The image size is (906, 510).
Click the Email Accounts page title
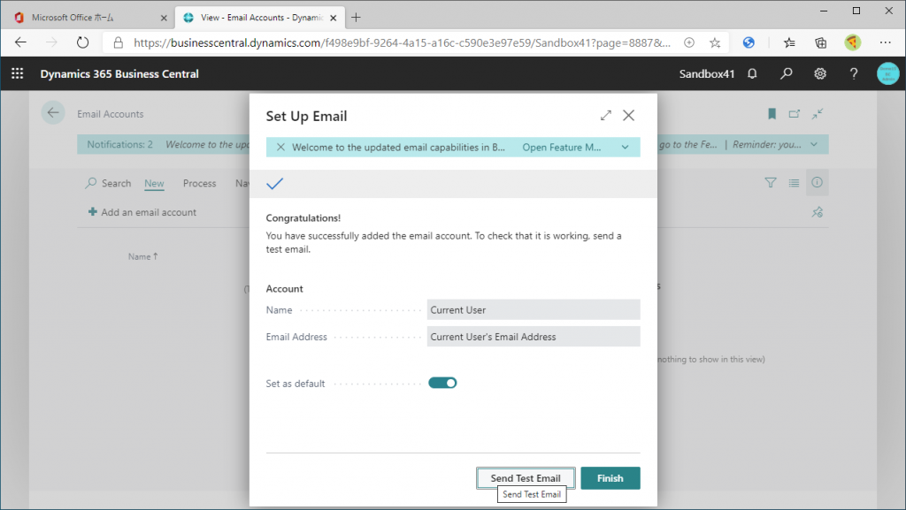click(111, 114)
